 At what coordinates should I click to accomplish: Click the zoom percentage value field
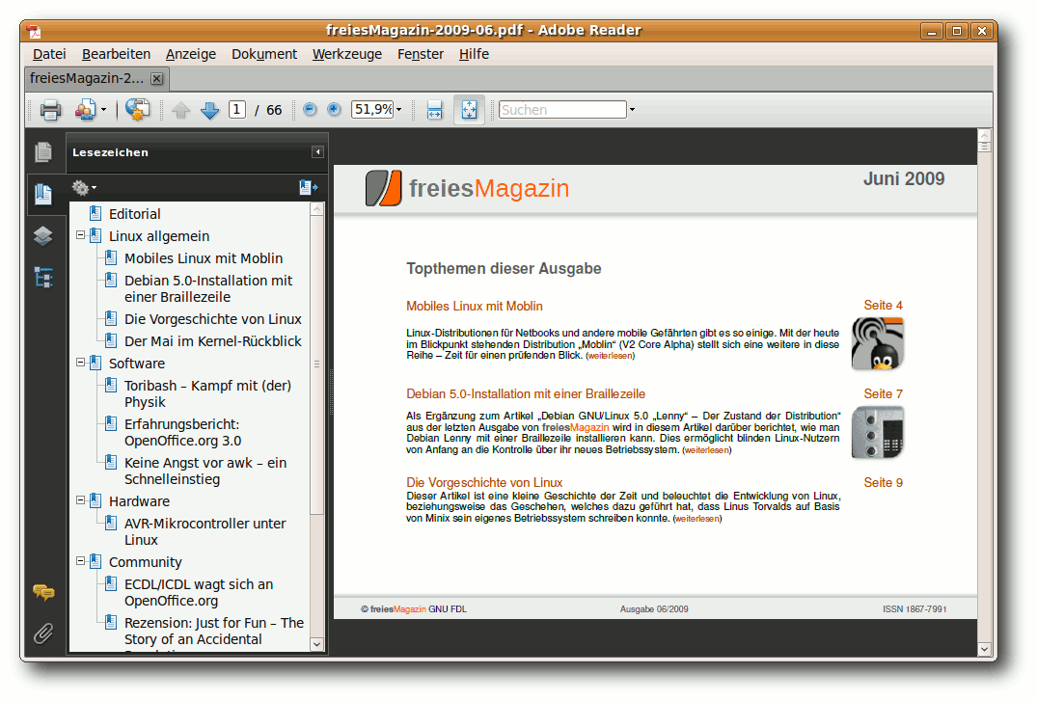point(372,109)
